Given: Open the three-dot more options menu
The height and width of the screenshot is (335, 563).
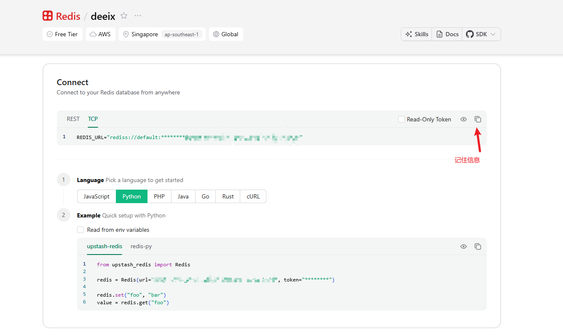Looking at the screenshot, I should [138, 16].
